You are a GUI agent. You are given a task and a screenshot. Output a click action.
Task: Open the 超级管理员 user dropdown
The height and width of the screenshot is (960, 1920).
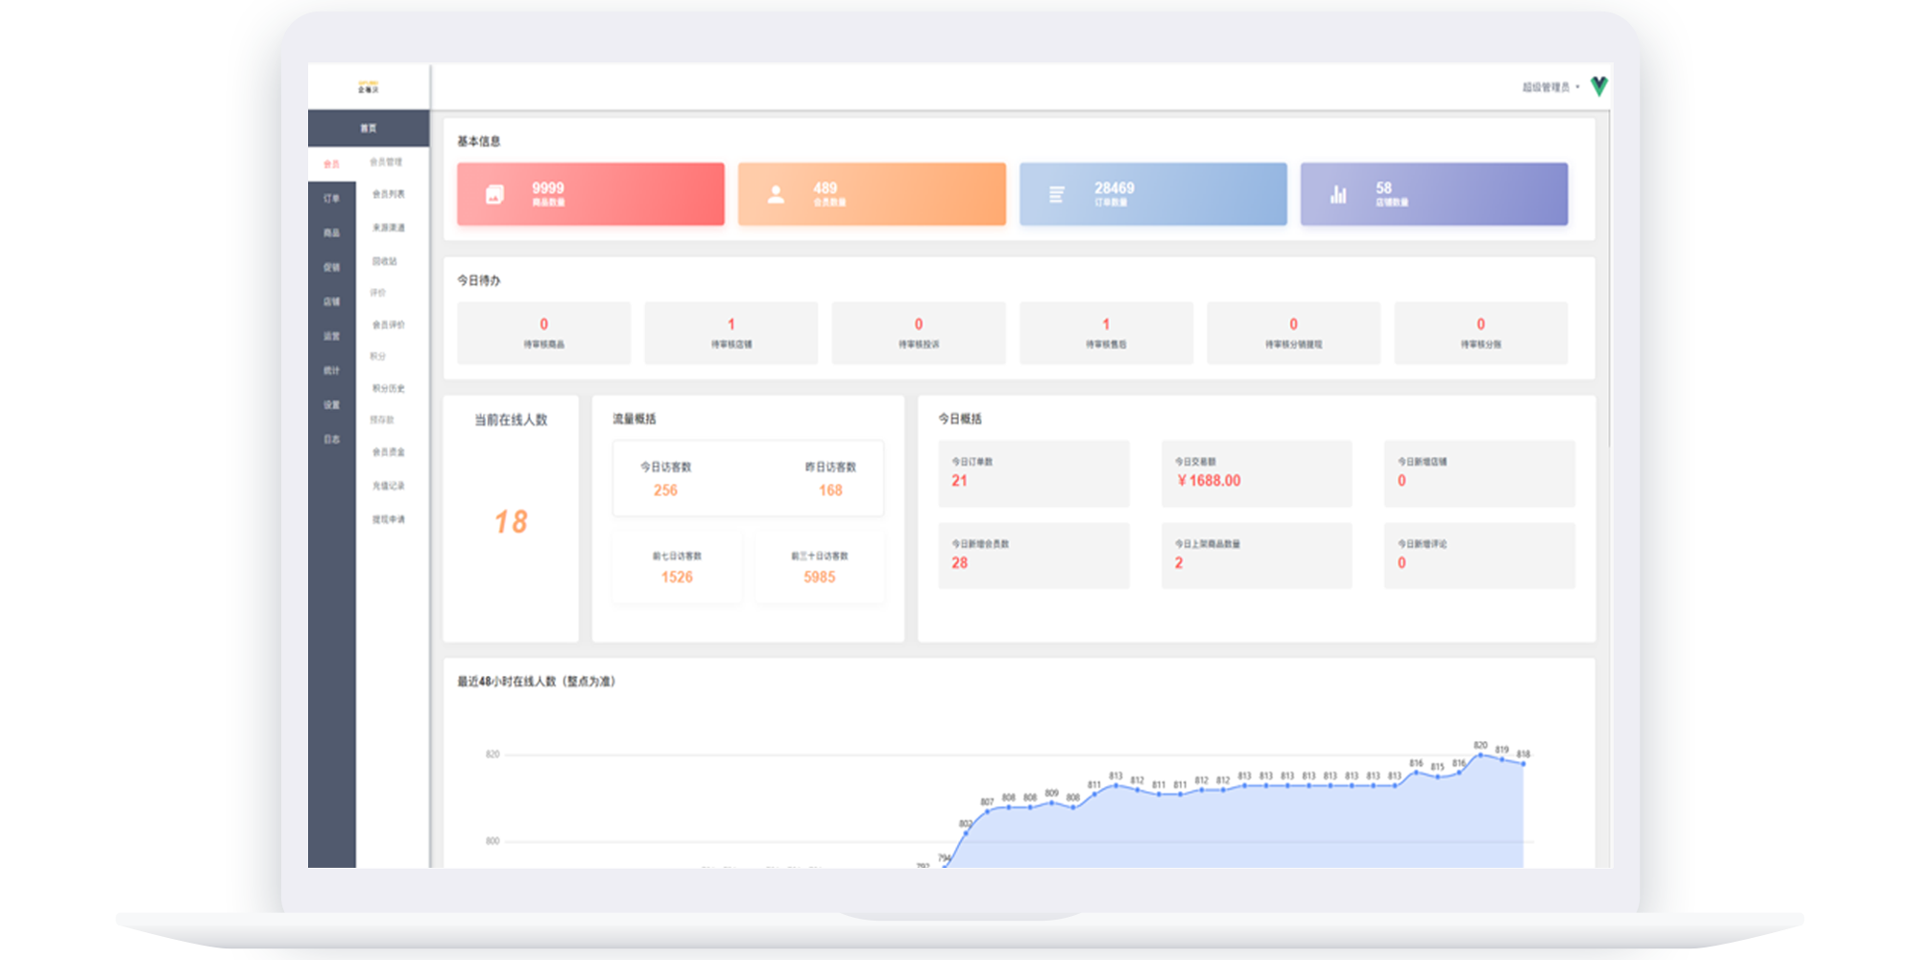pyautogui.click(x=1549, y=87)
